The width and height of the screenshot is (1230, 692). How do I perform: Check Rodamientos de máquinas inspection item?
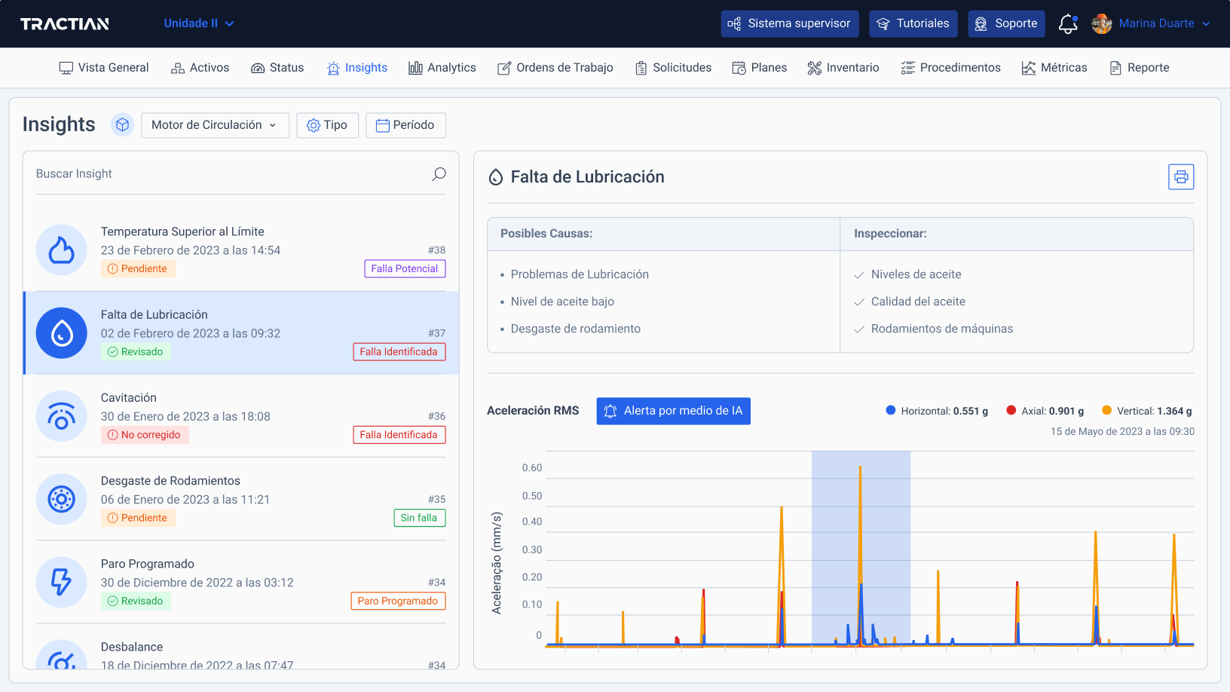coord(859,329)
